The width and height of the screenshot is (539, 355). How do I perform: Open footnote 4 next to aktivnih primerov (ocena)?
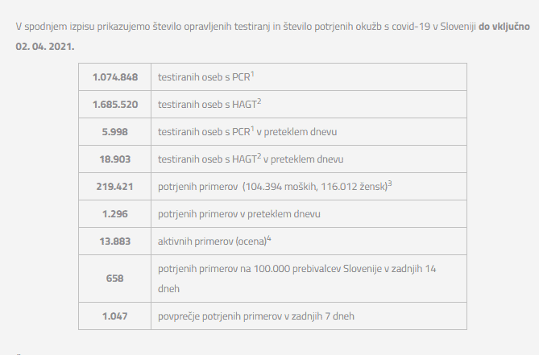click(x=270, y=238)
